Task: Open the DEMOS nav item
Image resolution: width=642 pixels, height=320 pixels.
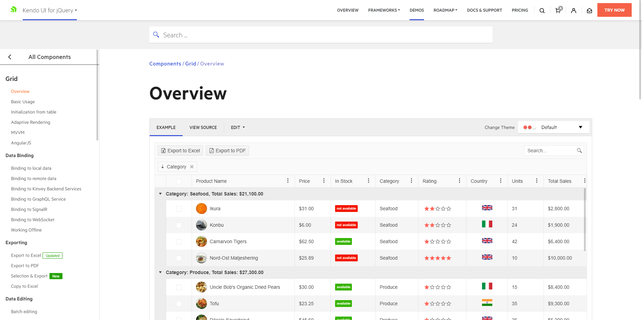Action: click(417, 10)
